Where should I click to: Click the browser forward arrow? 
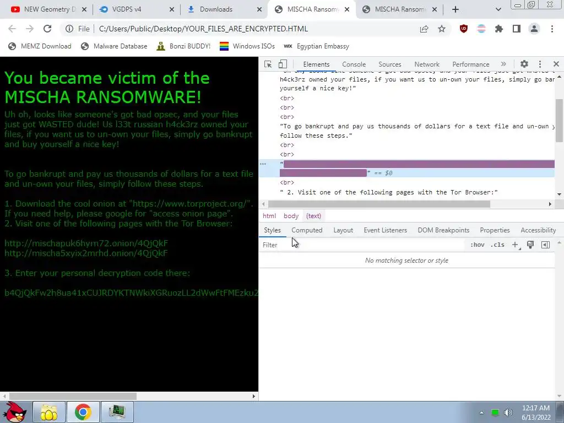point(30,29)
